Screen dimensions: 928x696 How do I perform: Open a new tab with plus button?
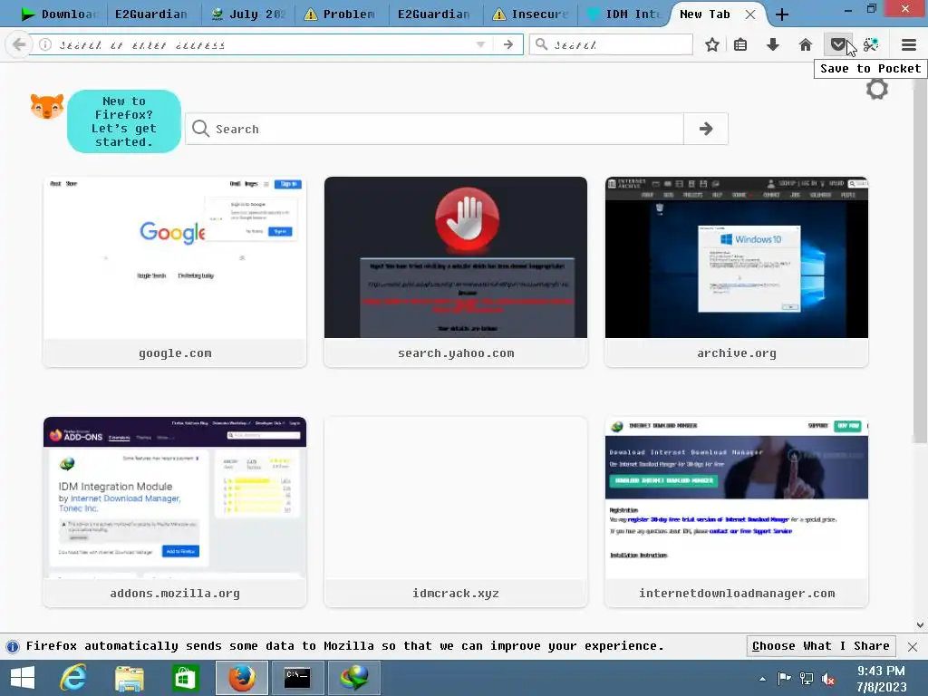click(x=782, y=14)
